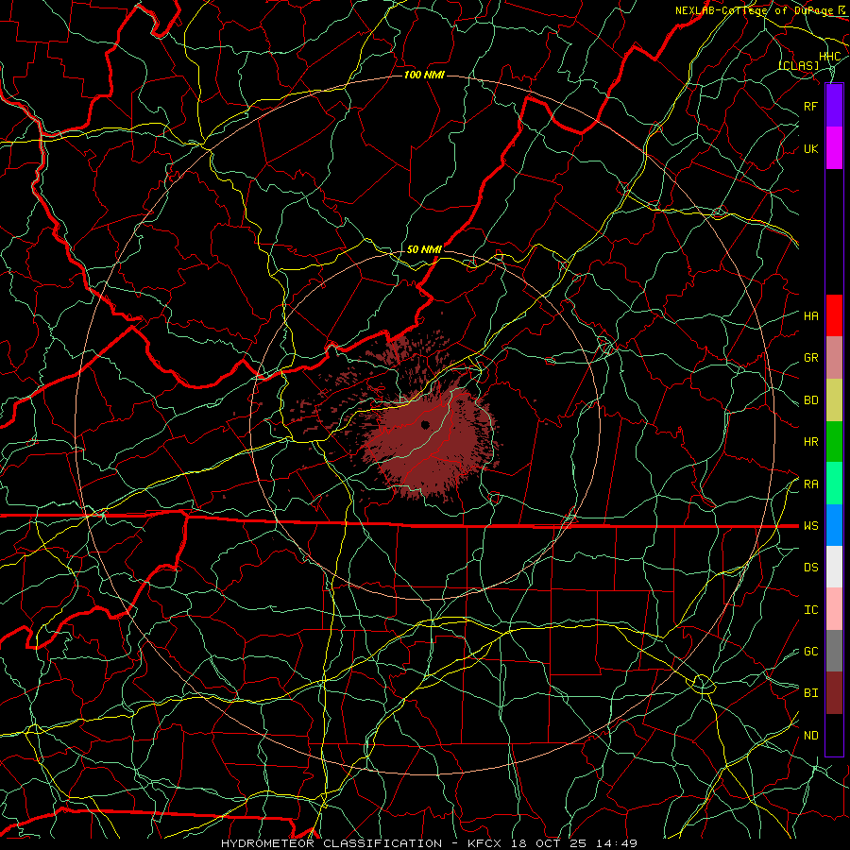
Task: Click the UK magenta legend color swatch
Action: tap(834, 148)
